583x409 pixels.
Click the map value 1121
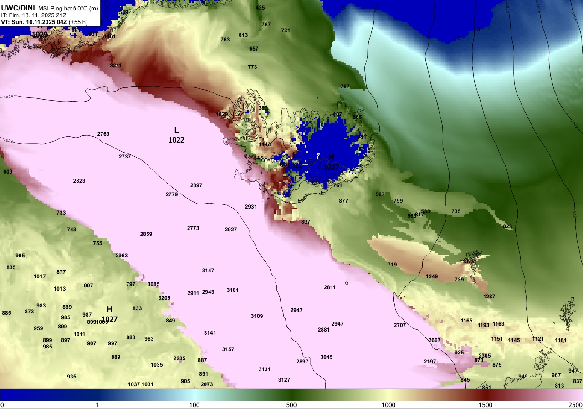point(538,339)
